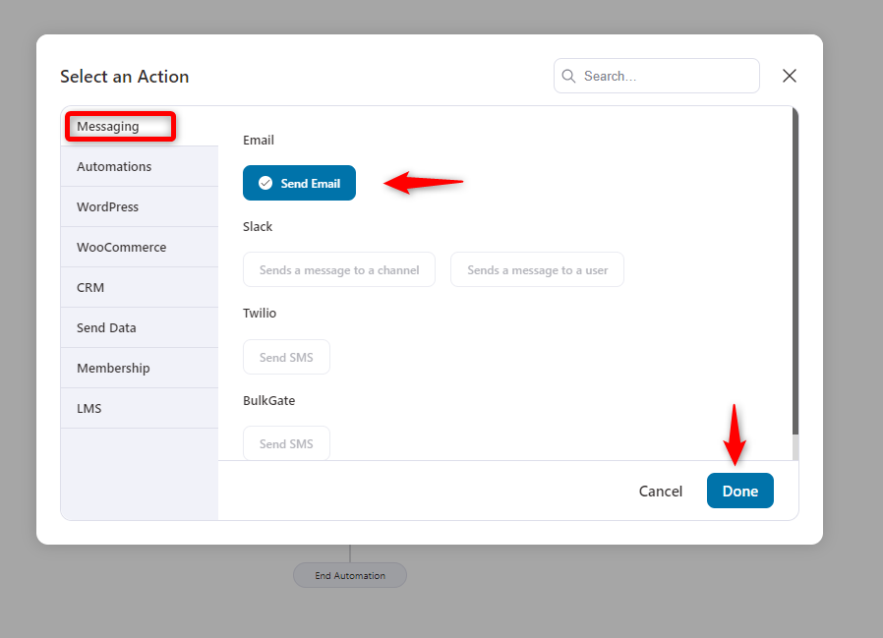Click the checkmark icon on Send Email
The height and width of the screenshot is (638, 883).
265,183
